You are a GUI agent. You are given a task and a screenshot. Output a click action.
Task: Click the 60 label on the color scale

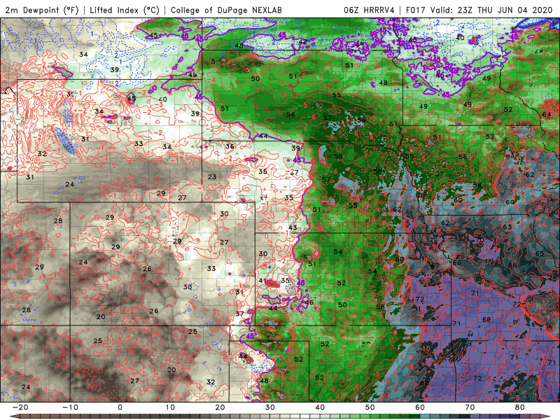(420, 407)
